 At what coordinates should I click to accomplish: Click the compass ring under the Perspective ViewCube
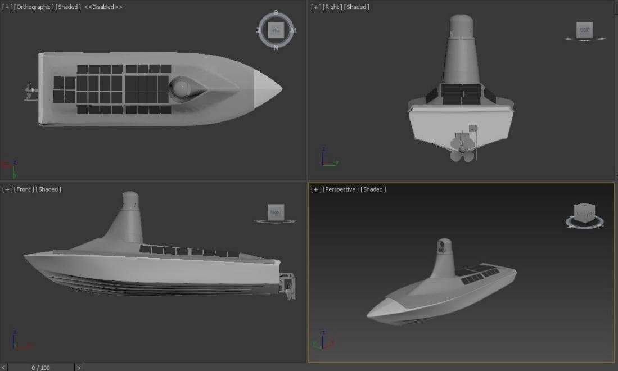[585, 224]
